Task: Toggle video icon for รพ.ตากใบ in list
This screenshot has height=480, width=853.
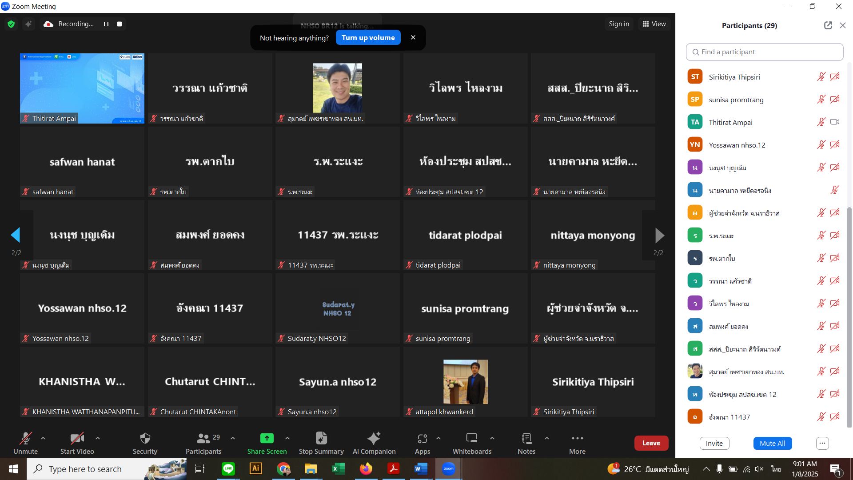Action: click(835, 258)
